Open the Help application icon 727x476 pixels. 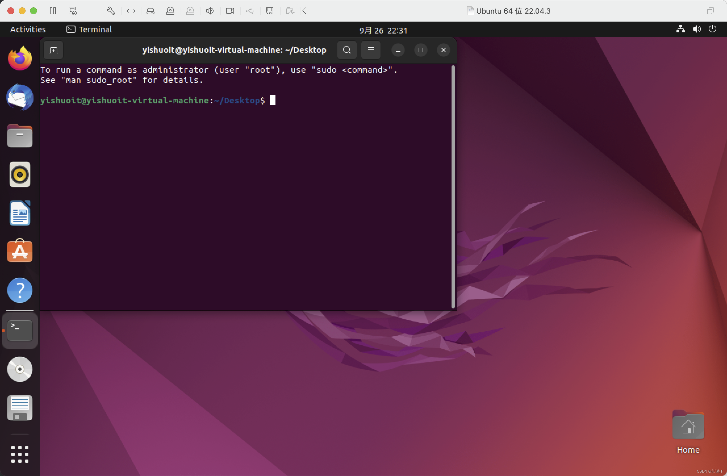pos(20,290)
